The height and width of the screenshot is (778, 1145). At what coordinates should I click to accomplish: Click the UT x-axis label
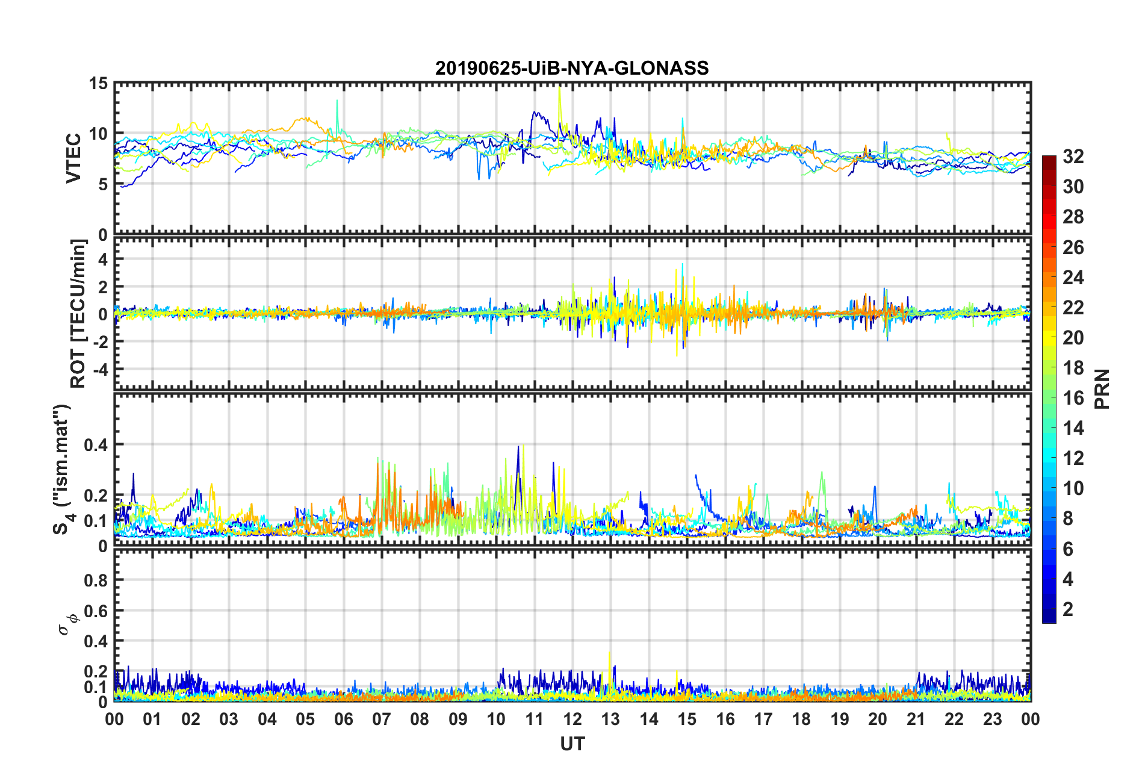click(572, 744)
